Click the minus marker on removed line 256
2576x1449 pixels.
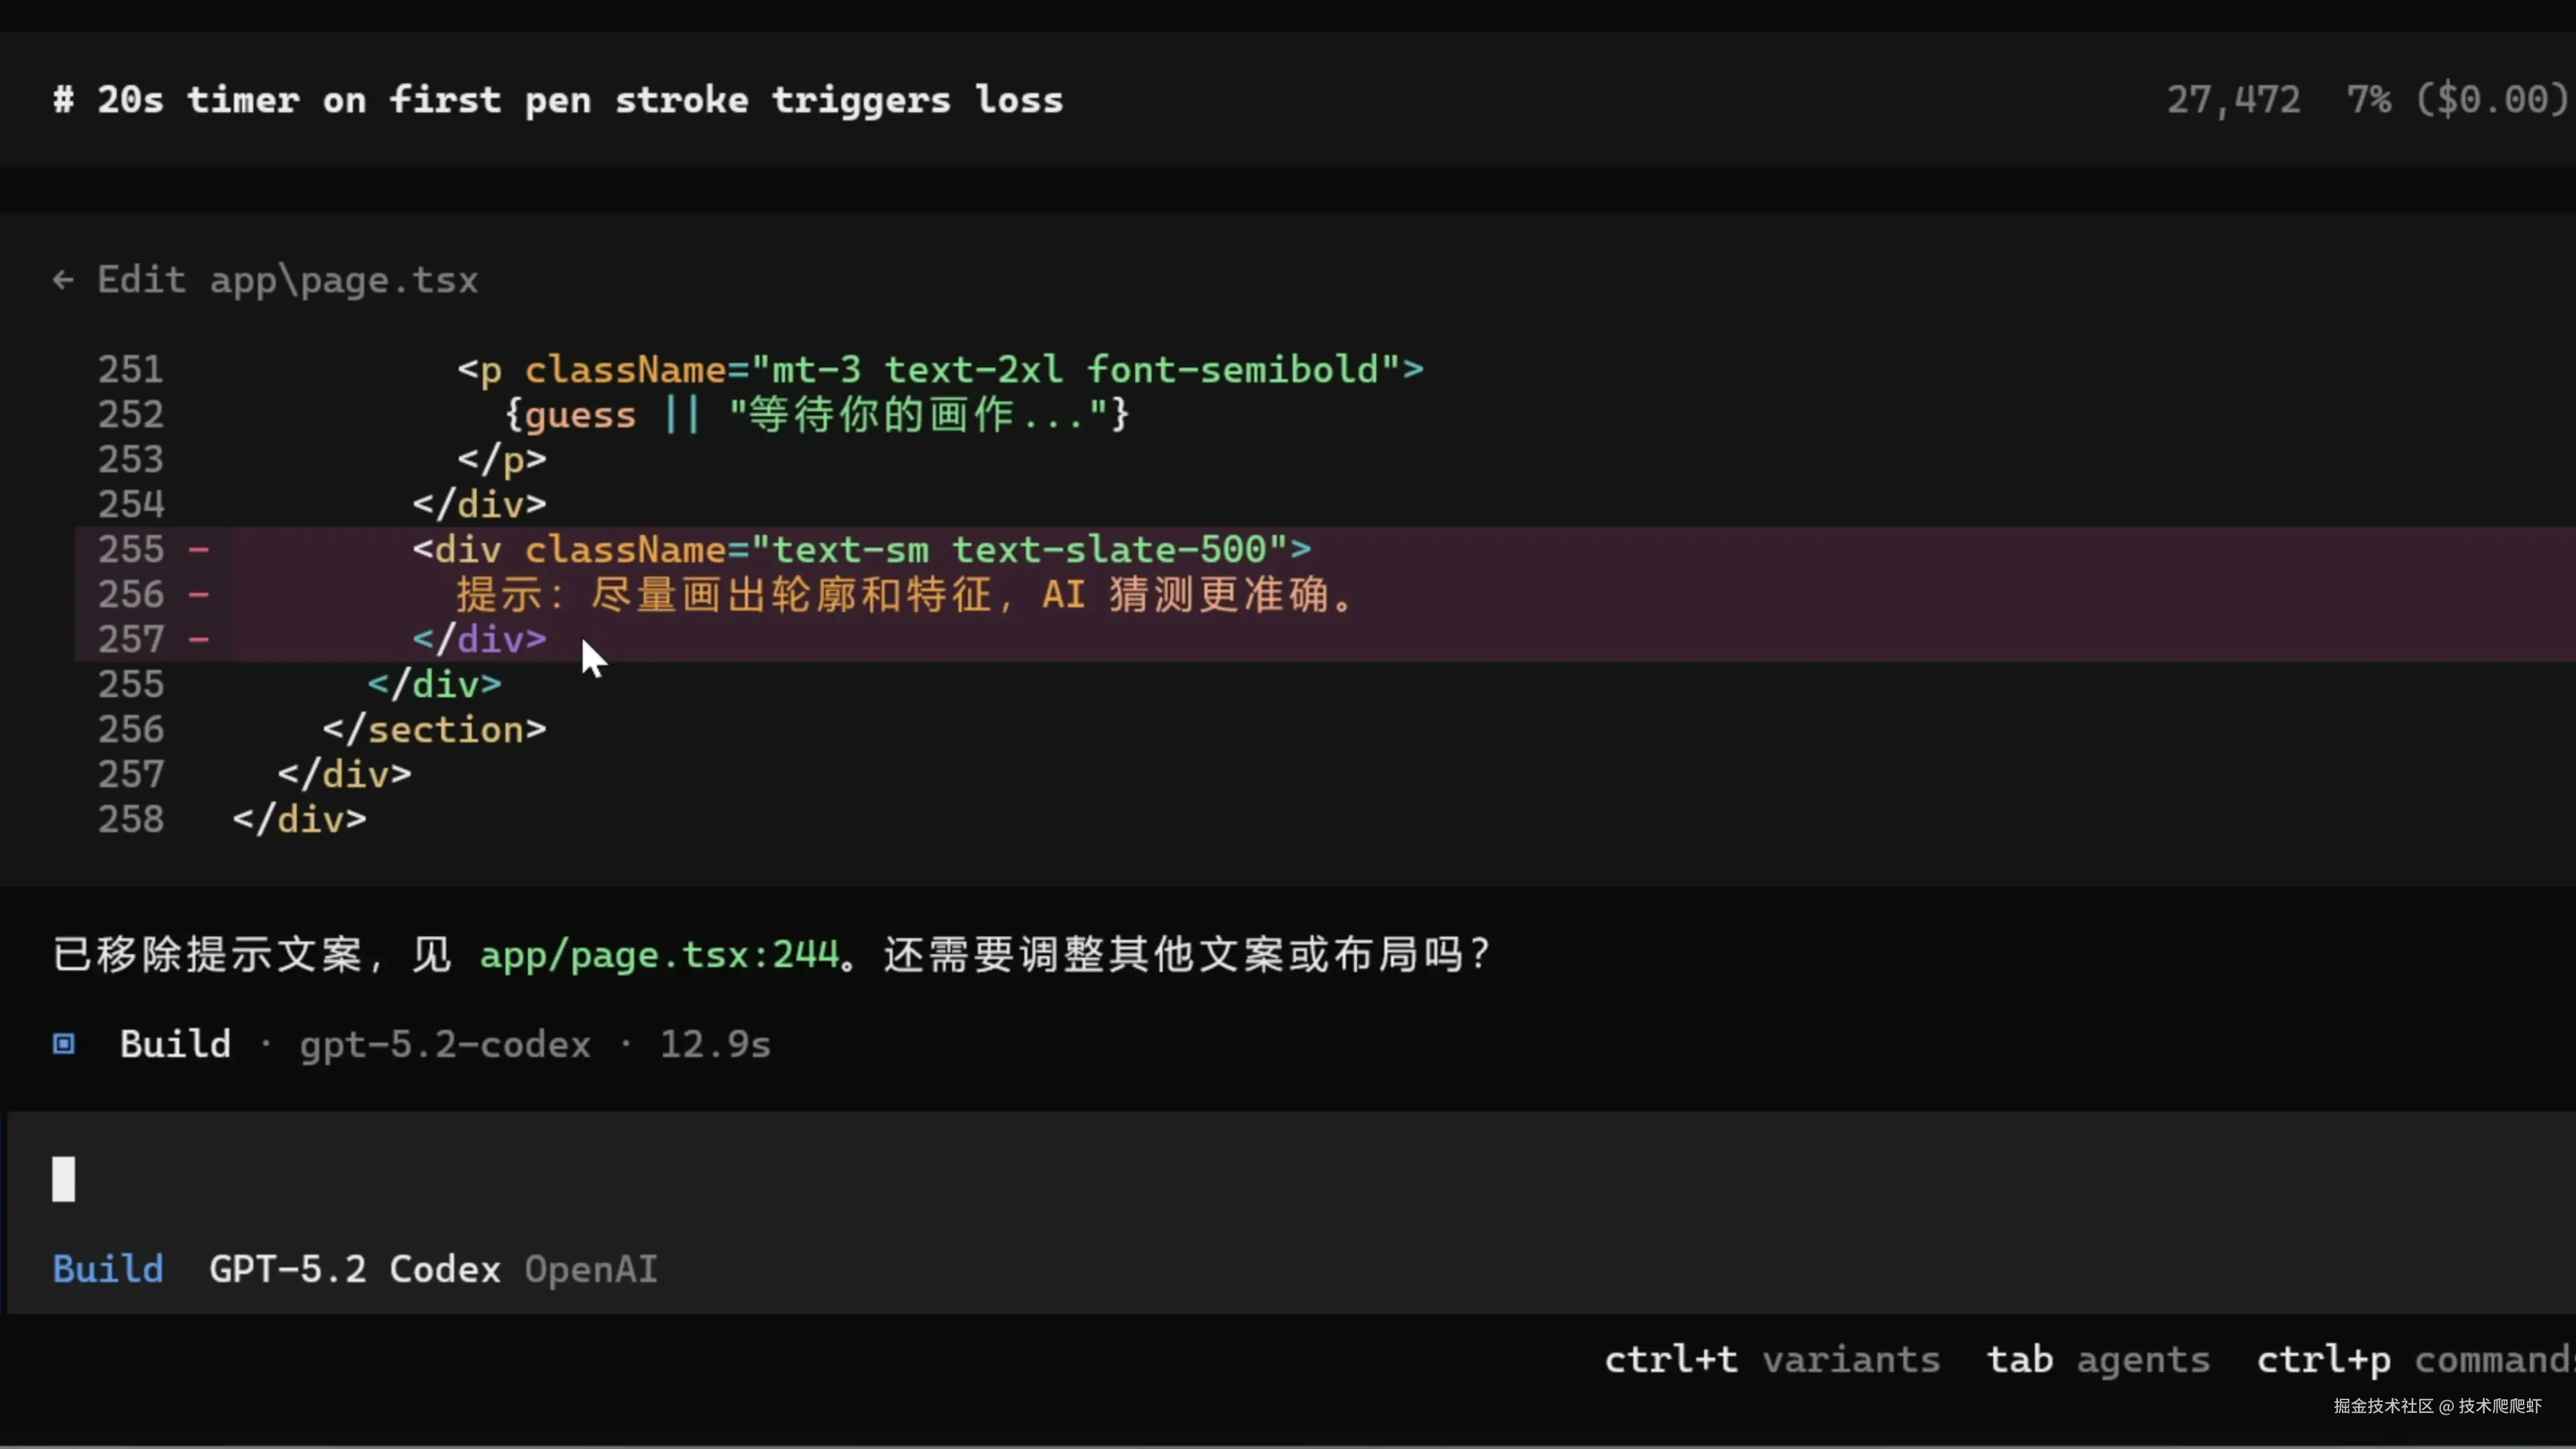(199, 594)
